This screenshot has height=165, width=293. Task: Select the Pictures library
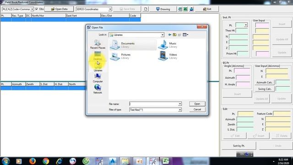(x=120, y=56)
